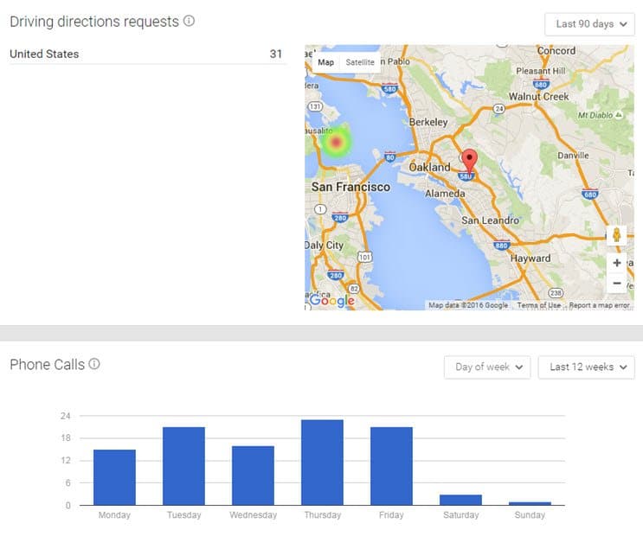Click the heatmap hotspot near Sausalito
Image resolution: width=643 pixels, height=549 pixels.
coord(337,142)
